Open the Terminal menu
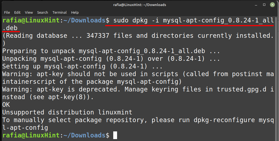Screen dimensions: 279x141 [59, 13]
